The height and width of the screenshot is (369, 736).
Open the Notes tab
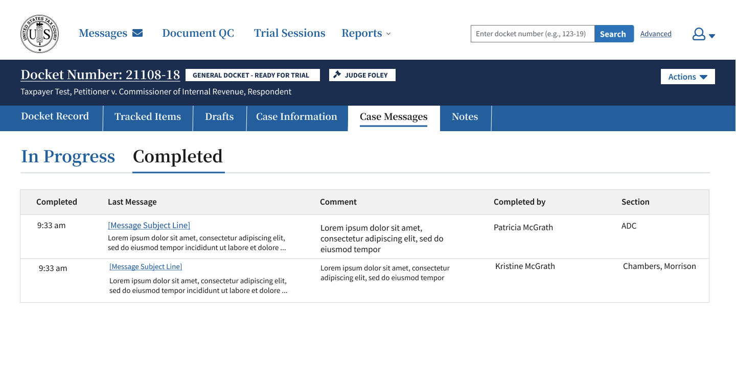(x=465, y=117)
